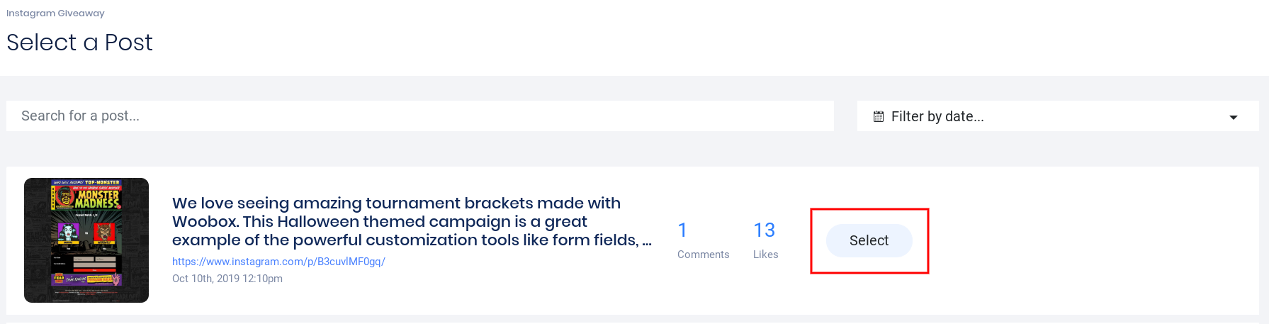Click the Oct 10th, 2019 post date

coord(227,279)
